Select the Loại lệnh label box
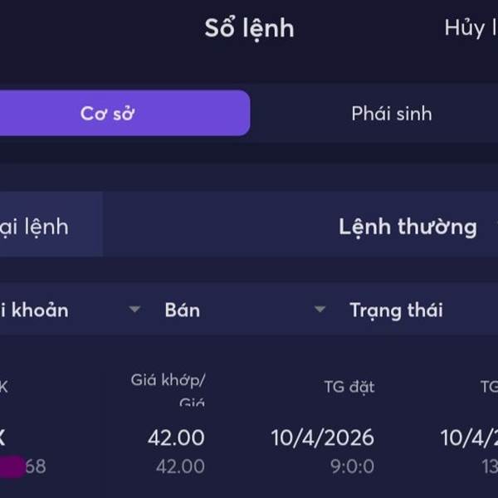The height and width of the screenshot is (498, 498). tap(37, 227)
